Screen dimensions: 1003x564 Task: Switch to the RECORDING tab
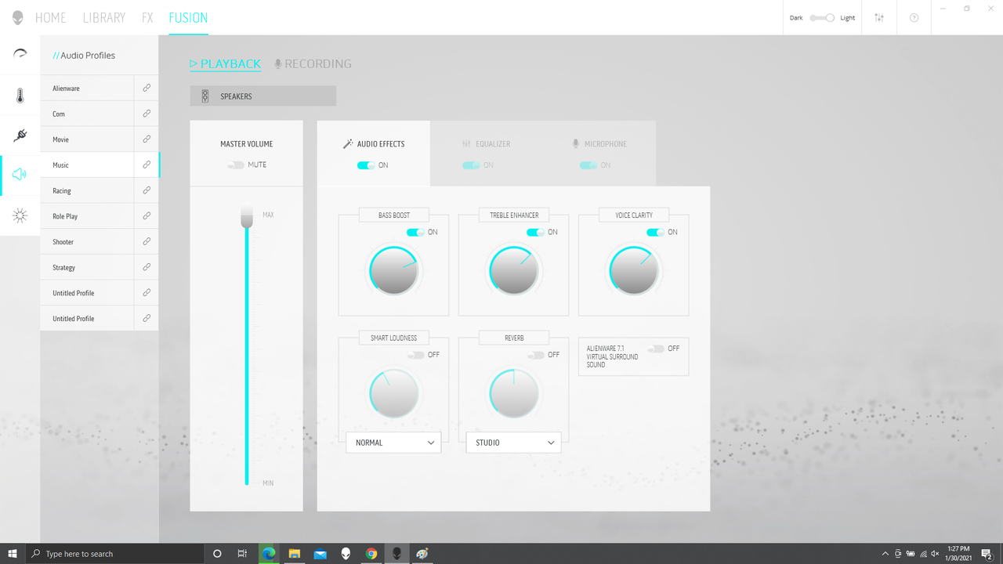pyautogui.click(x=313, y=63)
